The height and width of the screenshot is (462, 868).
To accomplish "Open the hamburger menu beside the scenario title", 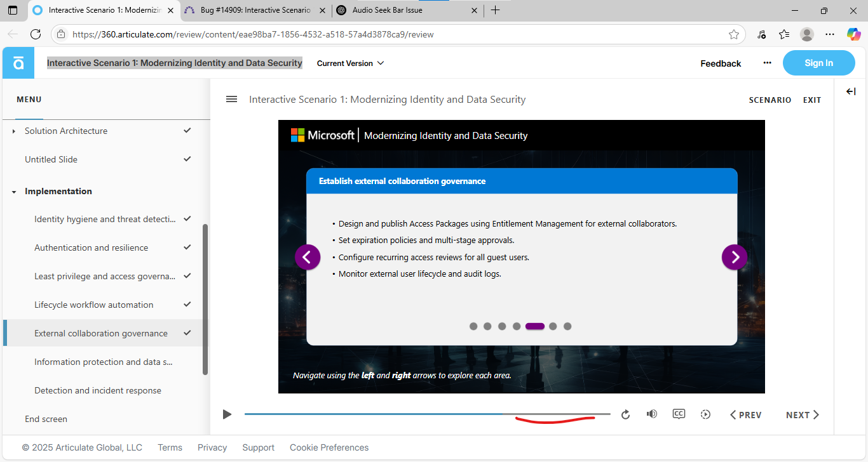I will click(231, 99).
